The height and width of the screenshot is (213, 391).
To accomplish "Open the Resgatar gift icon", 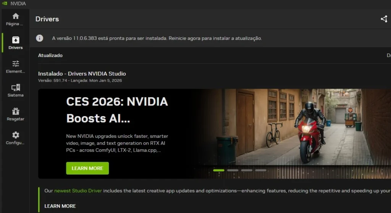I will click(15, 111).
